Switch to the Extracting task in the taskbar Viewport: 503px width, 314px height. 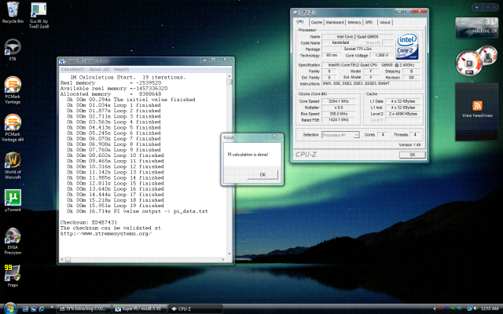[x=84, y=309]
